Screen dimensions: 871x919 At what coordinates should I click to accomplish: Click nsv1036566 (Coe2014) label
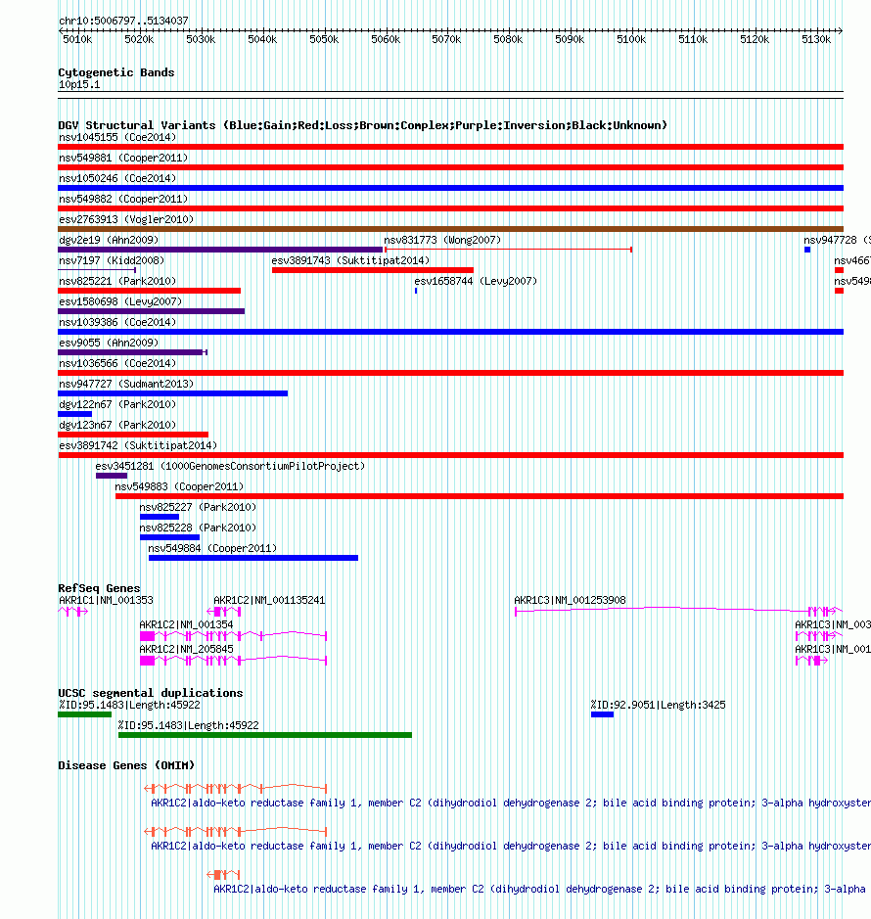pyautogui.click(x=117, y=363)
